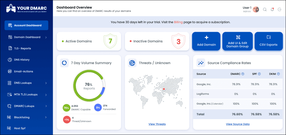Click the Threats / Unknown globe icon

pyautogui.click(x=132, y=63)
